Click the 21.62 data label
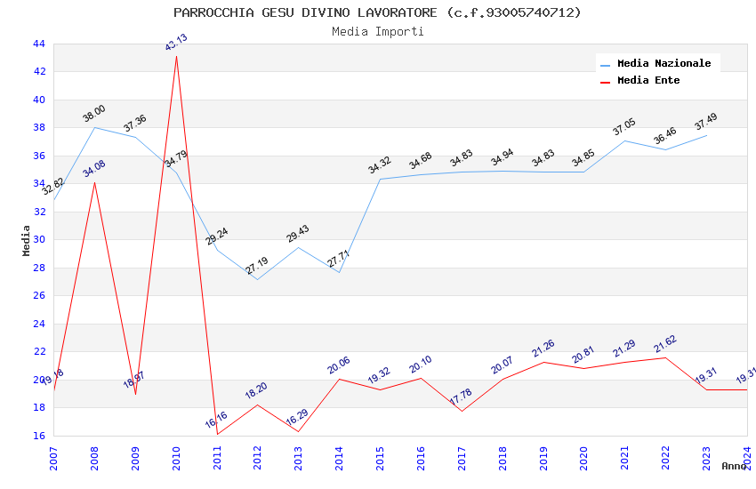The image size is (756, 489). [x=665, y=343]
